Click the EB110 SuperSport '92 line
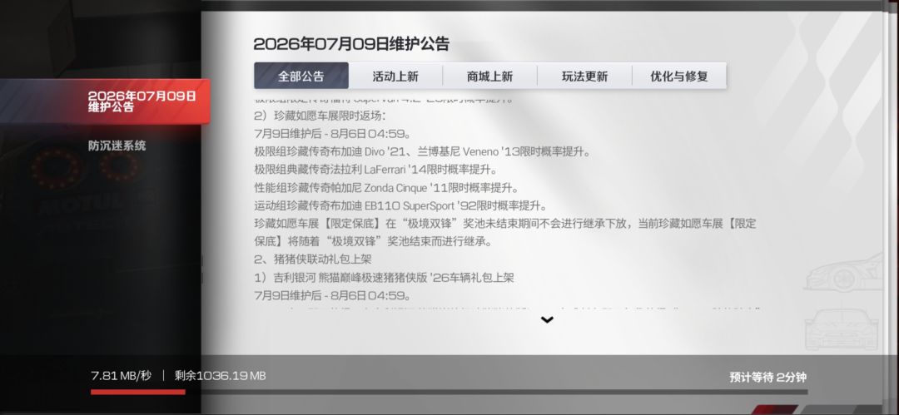899x415 pixels. (400, 205)
